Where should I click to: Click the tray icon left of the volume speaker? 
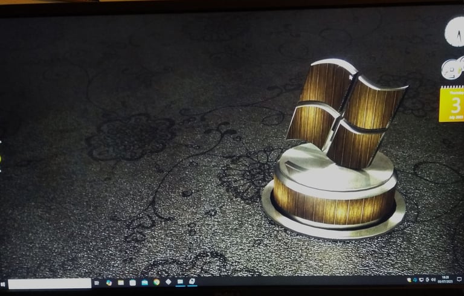[x=427, y=280]
